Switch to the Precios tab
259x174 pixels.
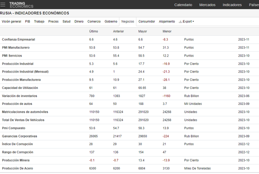tap(53, 21)
